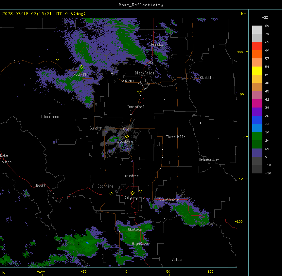
Task: Click the Base_Reflectivity title text
Action: (x=141, y=5)
